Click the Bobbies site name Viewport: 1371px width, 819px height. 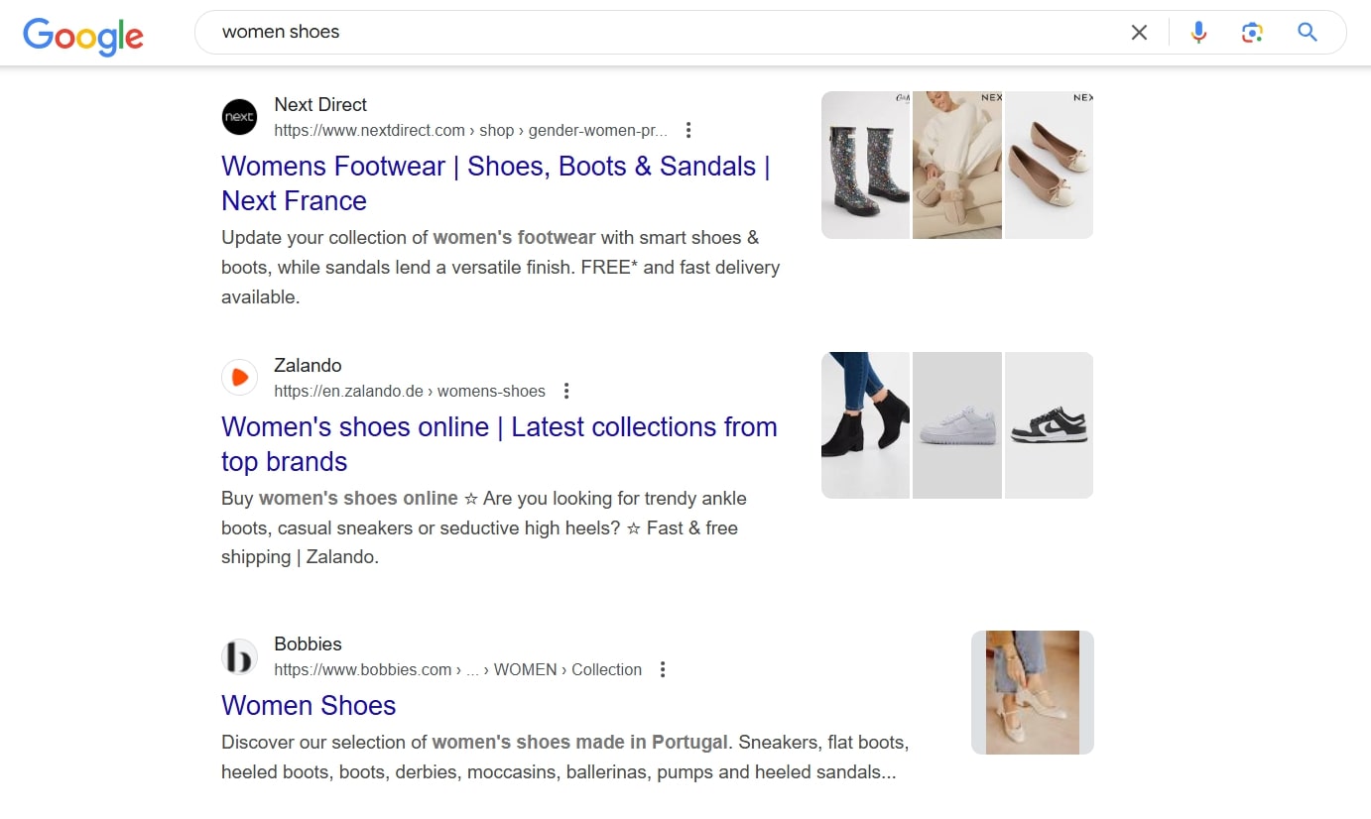308,644
